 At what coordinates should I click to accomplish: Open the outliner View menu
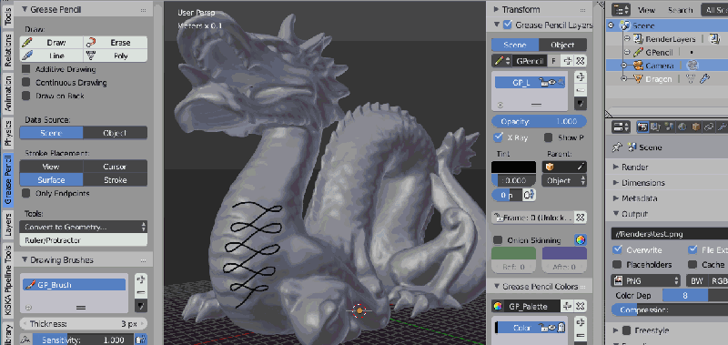(646, 10)
